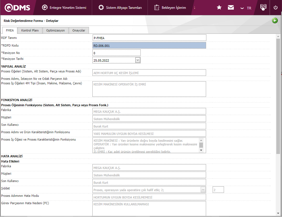Screen dimensions: 282x217
Task: Switch to the Optimizasyon tab
Action: (x=55, y=30)
